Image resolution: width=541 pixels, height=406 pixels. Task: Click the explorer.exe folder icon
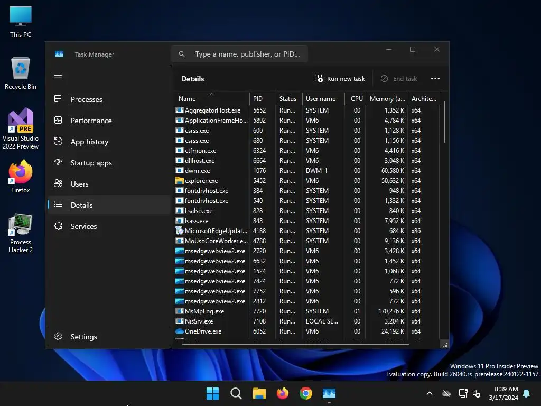[180, 180]
